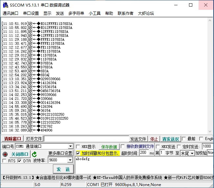This screenshot has width=214, height=188.
Task: Check the 接收数据到文件 option
Action: [123, 147]
